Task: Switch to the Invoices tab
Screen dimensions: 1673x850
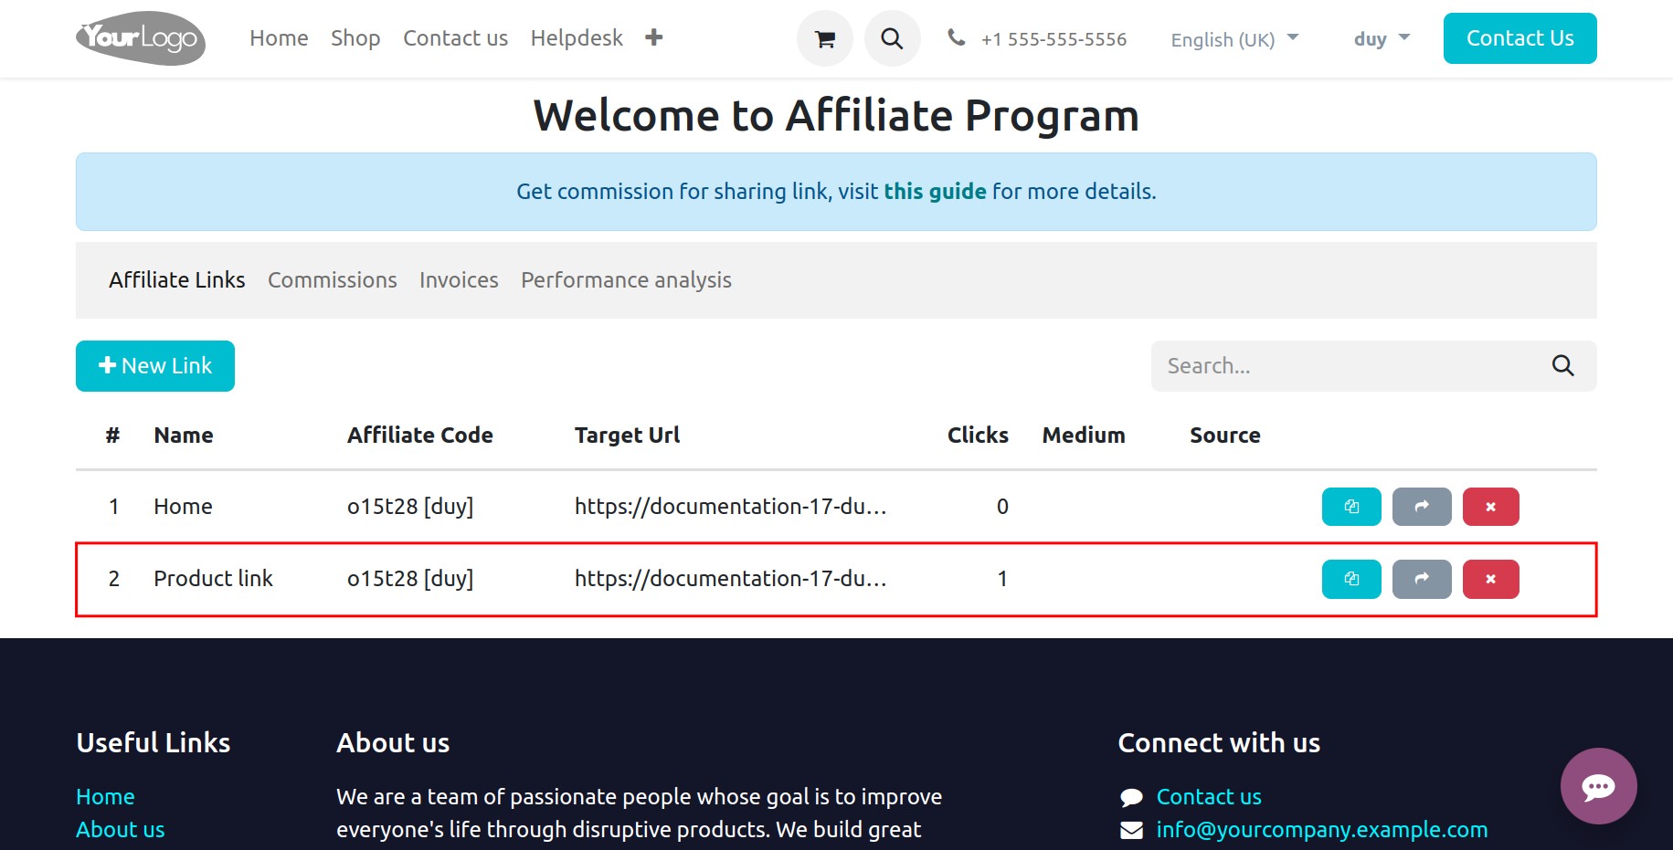Action: pyautogui.click(x=459, y=280)
